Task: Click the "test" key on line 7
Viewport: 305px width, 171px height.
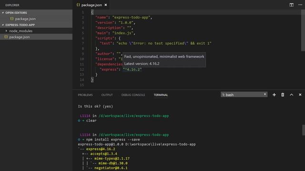Action: [106, 43]
